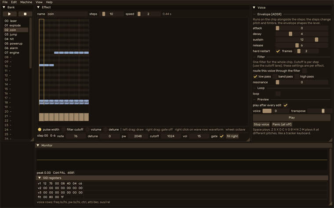Enable the high pass checkbox
334x208 pixels.
pos(297,77)
